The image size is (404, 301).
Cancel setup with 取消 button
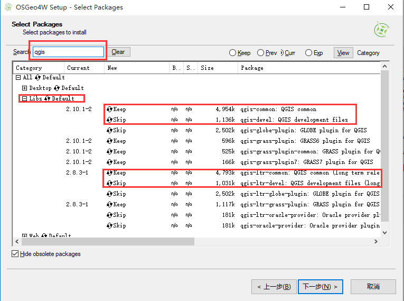tap(373, 287)
